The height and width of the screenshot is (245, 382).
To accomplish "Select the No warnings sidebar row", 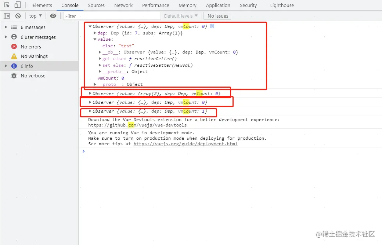I will (39, 56).
